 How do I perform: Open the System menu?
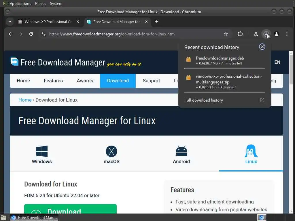[x=56, y=3]
